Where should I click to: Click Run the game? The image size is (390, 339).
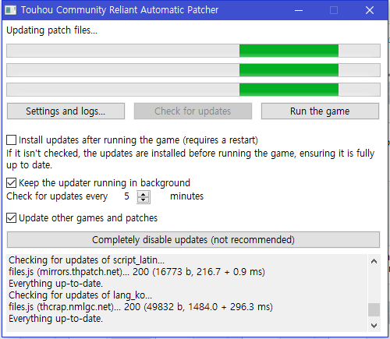[320, 111]
